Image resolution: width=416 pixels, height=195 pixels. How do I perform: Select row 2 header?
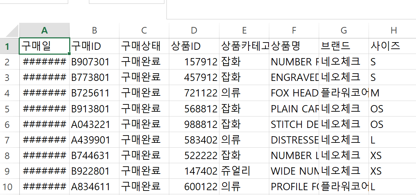pos(10,62)
